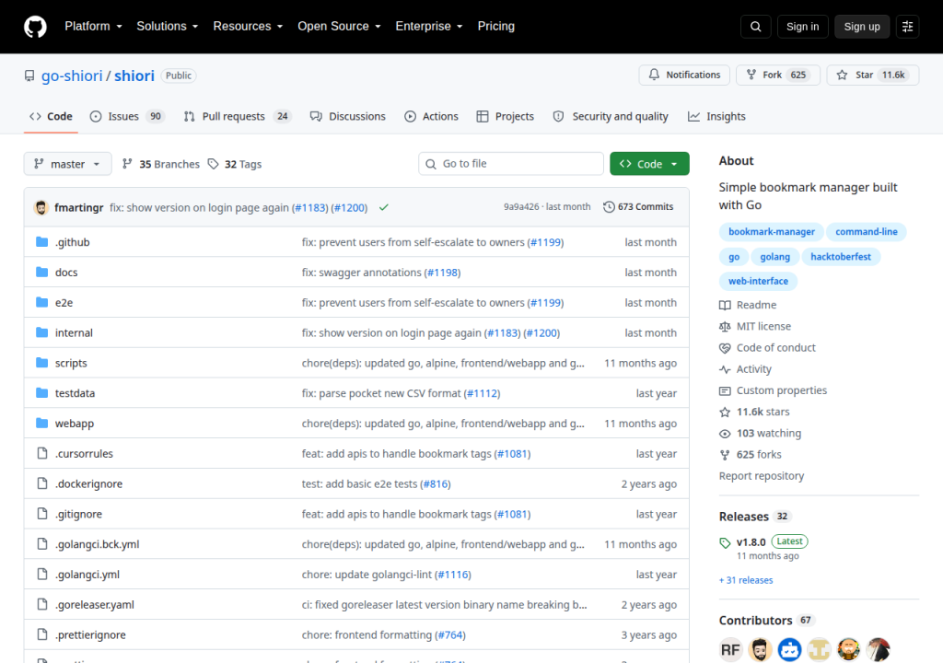Click the bell icon in Notifications
The width and height of the screenshot is (943, 663).
click(654, 75)
